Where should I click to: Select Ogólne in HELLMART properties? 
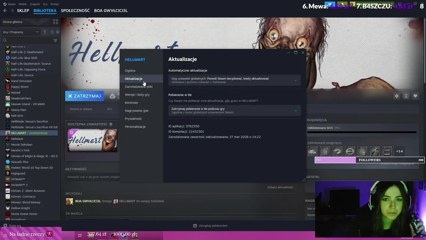(x=130, y=71)
